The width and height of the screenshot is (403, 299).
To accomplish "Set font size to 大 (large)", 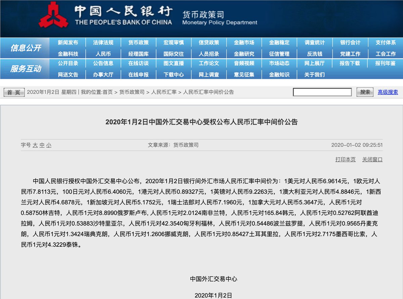I will coord(35,145).
